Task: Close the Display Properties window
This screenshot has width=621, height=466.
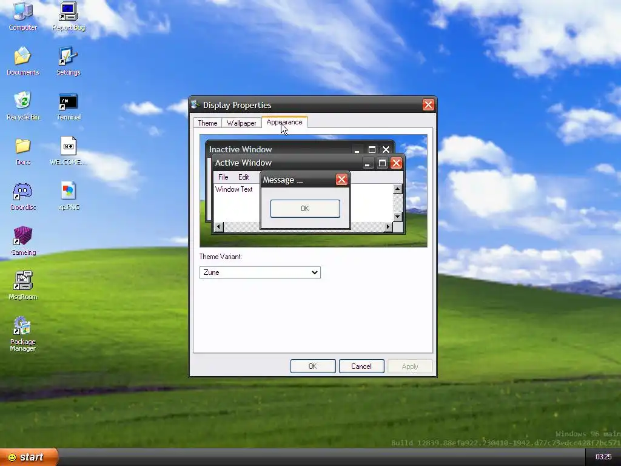Action: tap(428, 104)
